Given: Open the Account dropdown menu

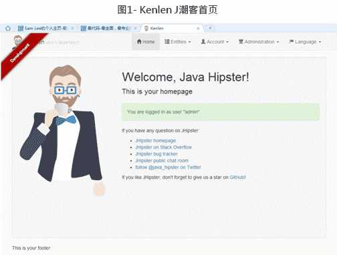Looking at the screenshot, I should pos(215,41).
